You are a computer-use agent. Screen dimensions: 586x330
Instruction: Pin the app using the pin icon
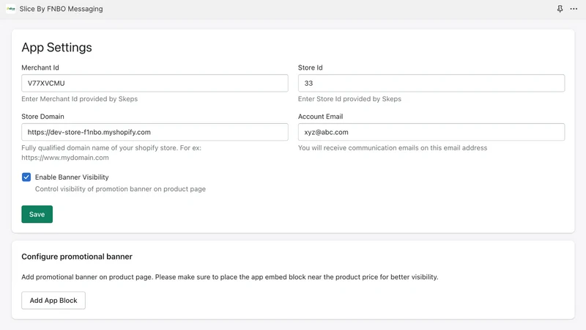pyautogui.click(x=560, y=9)
